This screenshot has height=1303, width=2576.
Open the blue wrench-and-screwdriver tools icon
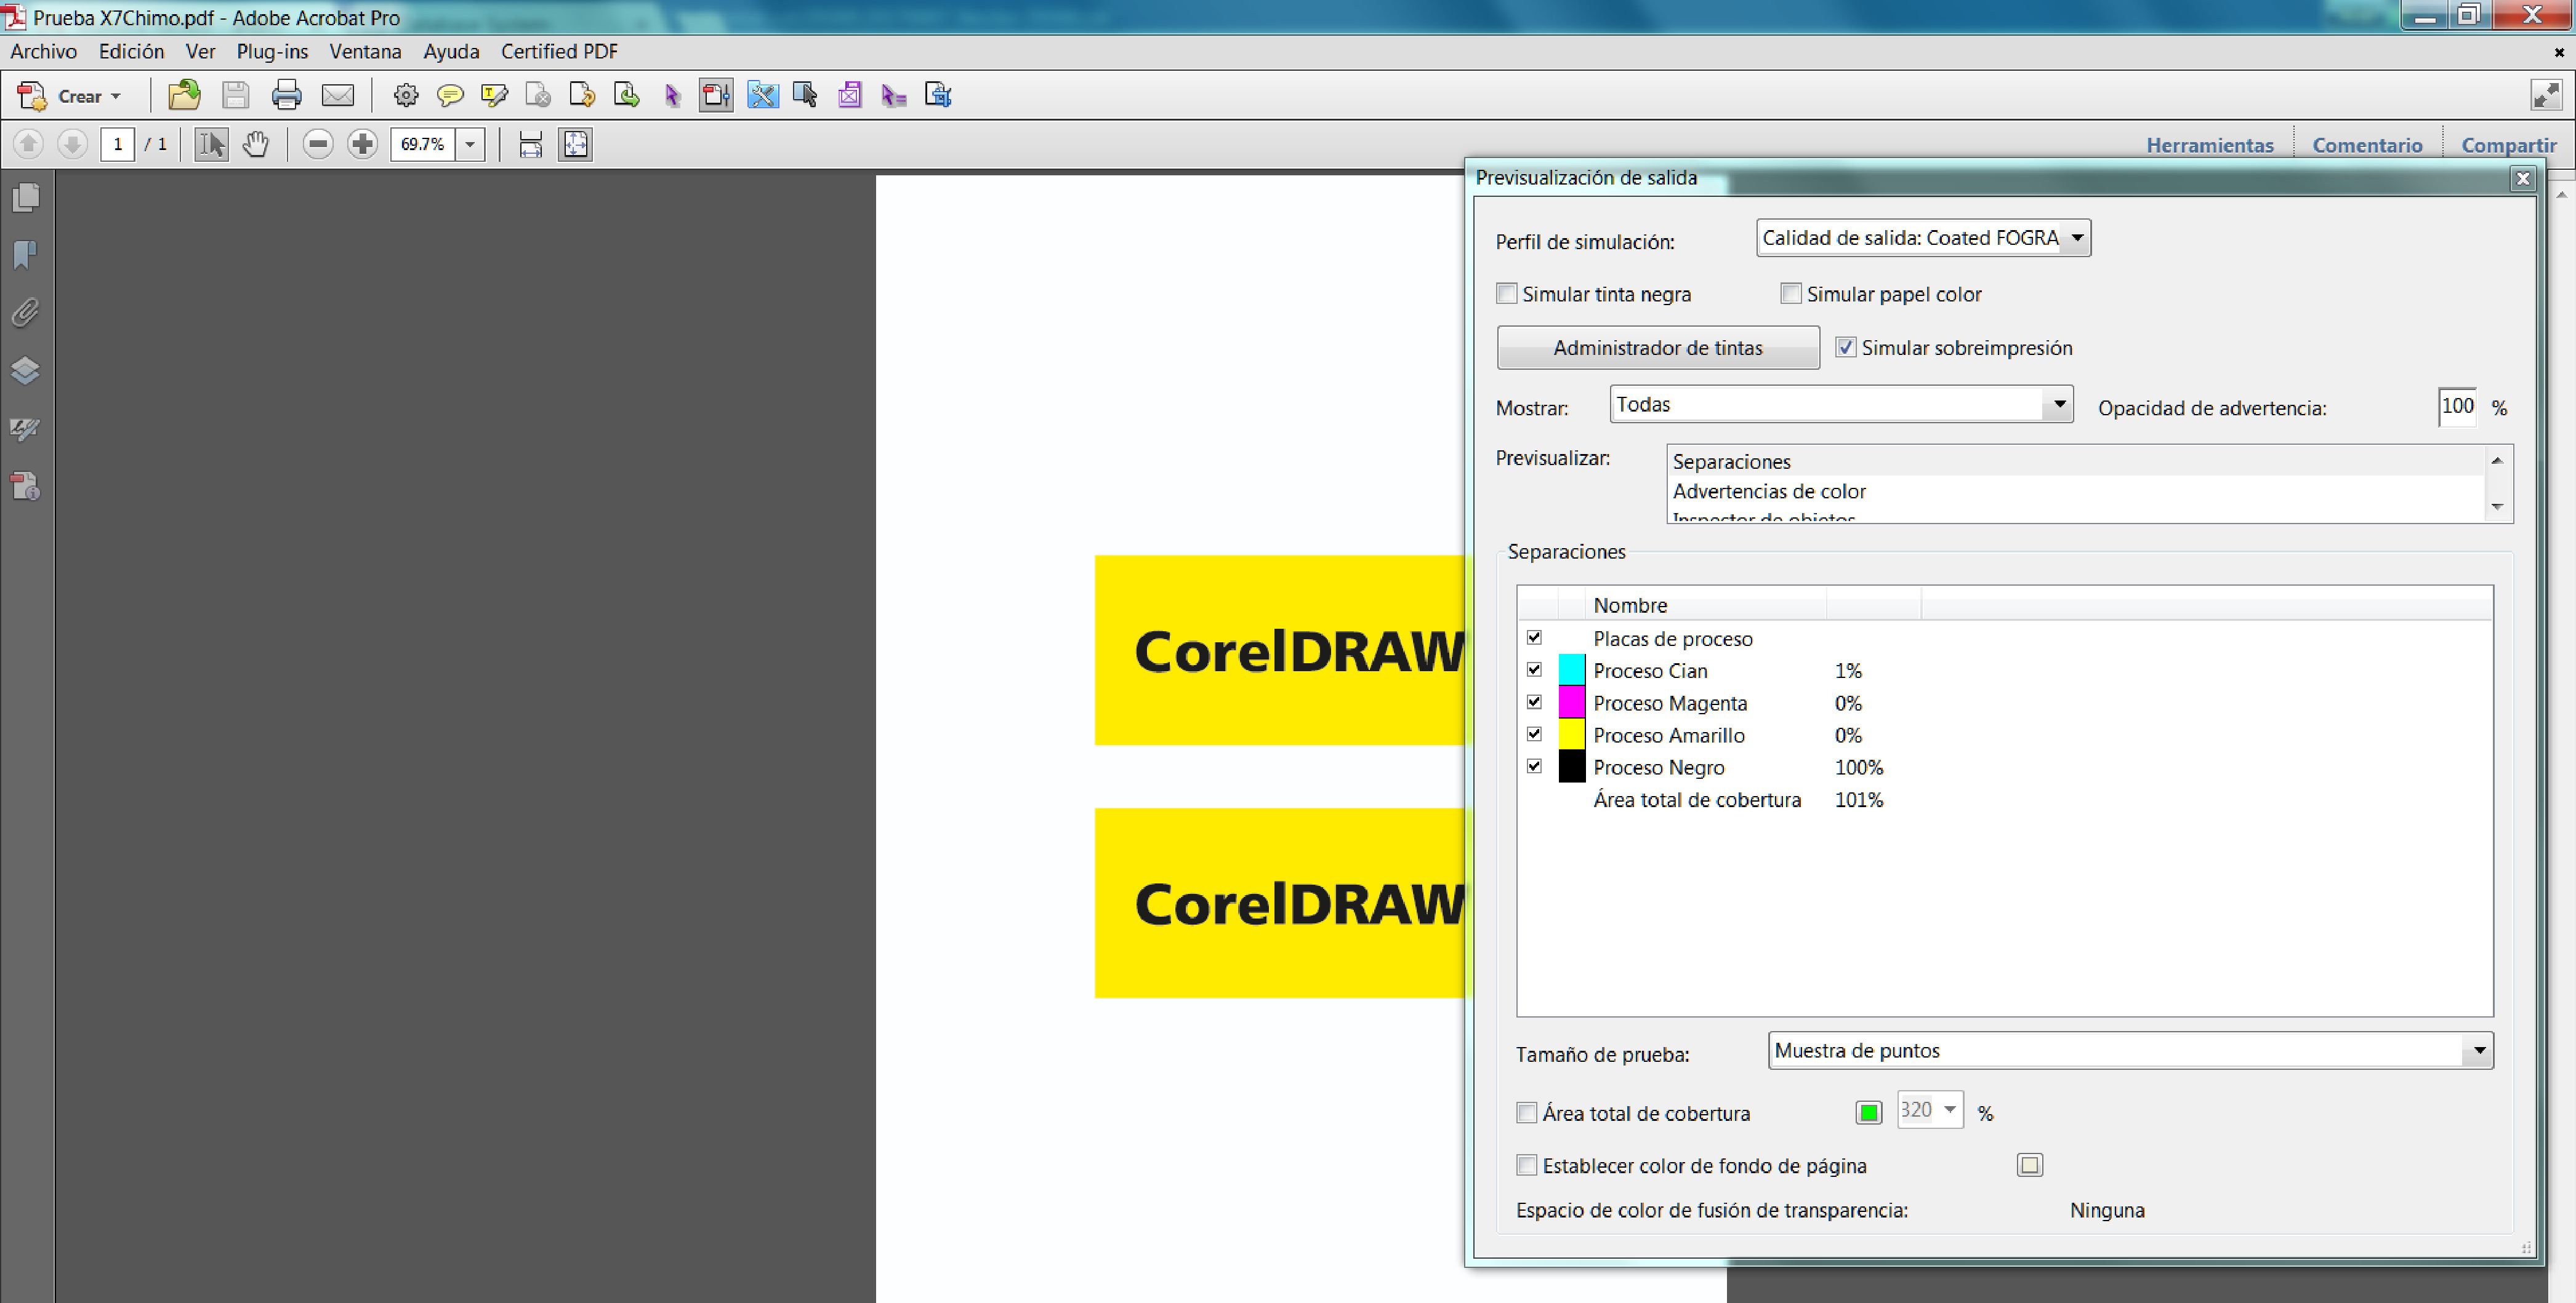coord(762,95)
